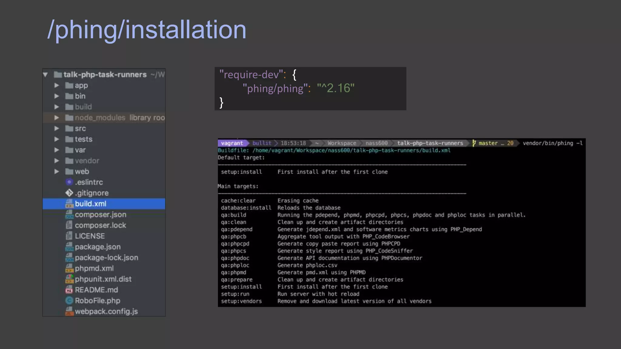
Task: Click the .gitignore git file icon
Action: coord(69,193)
